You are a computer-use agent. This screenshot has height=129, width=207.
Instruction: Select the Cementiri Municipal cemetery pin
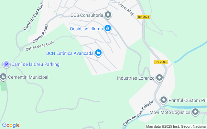point(3,77)
